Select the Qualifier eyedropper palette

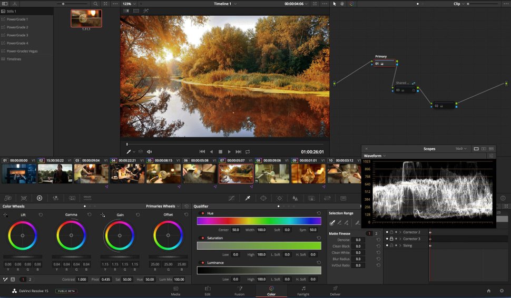(248, 198)
